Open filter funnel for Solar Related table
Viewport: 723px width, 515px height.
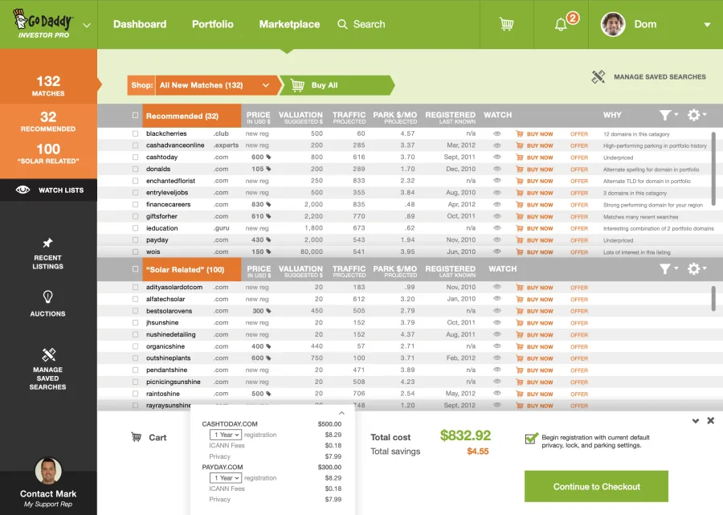click(x=664, y=269)
